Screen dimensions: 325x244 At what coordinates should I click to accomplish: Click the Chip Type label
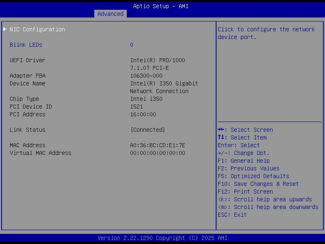click(x=24, y=99)
